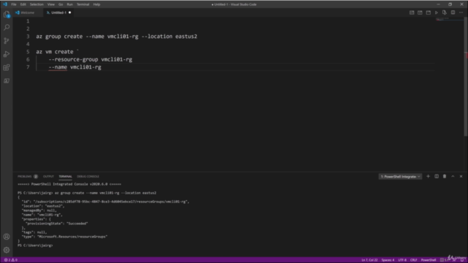Click the CRLF line ending status item
The image size is (468, 263).
pyautogui.click(x=413, y=260)
